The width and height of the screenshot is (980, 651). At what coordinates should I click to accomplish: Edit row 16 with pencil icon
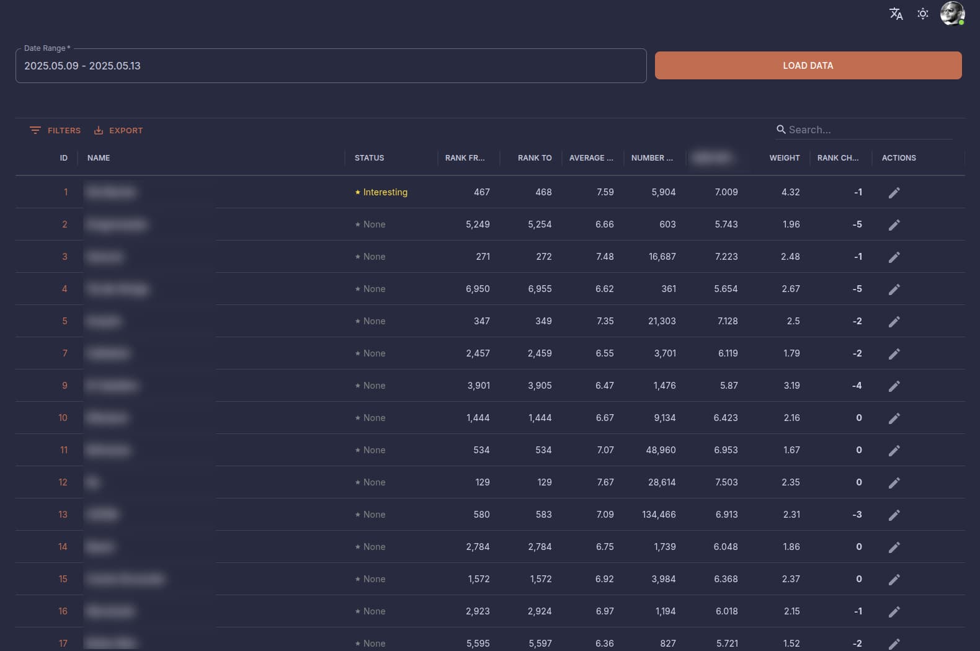click(894, 612)
